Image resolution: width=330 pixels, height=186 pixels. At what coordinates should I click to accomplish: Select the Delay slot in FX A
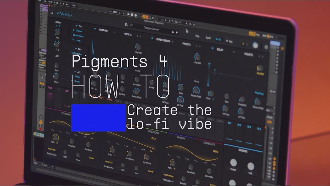(x=78, y=41)
